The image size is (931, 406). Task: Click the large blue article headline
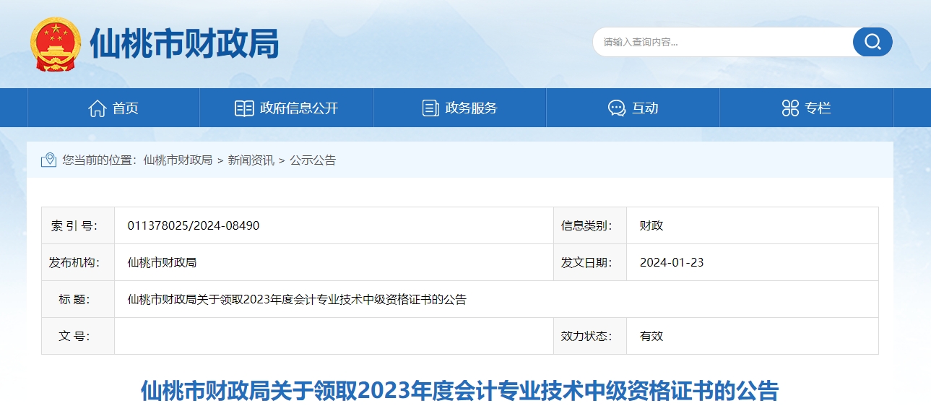[459, 391]
